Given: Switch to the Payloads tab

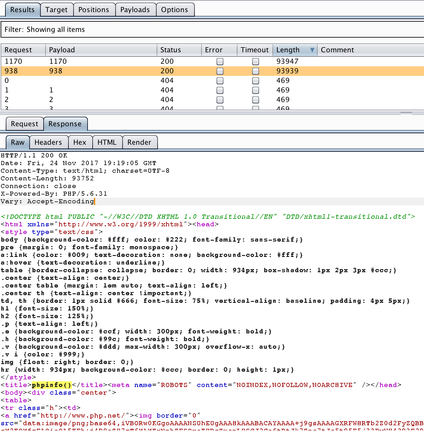Looking at the screenshot, I should click(136, 10).
